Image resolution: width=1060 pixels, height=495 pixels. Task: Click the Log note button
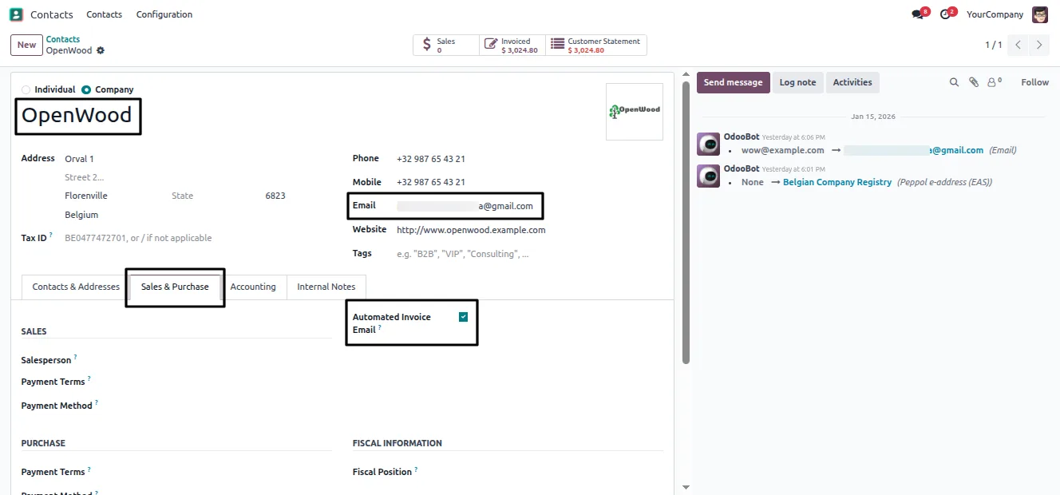pyautogui.click(x=797, y=82)
